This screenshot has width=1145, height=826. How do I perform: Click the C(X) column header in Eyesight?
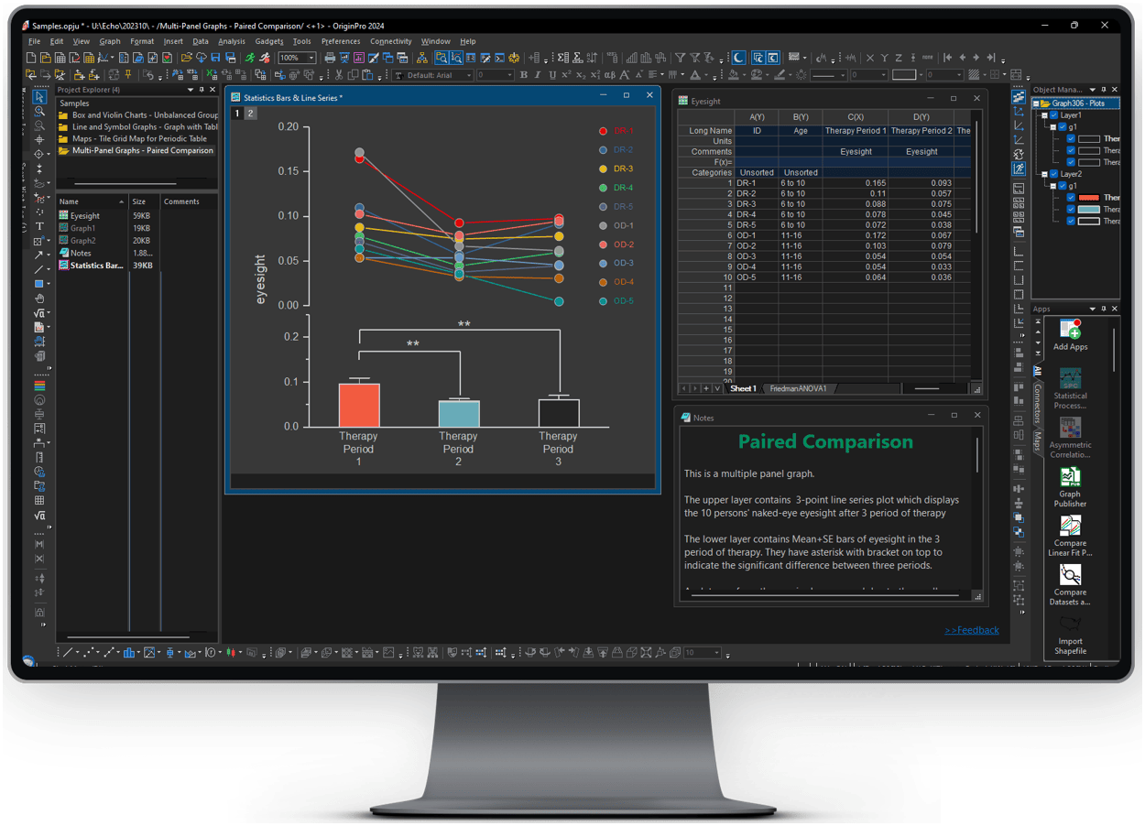pos(855,116)
